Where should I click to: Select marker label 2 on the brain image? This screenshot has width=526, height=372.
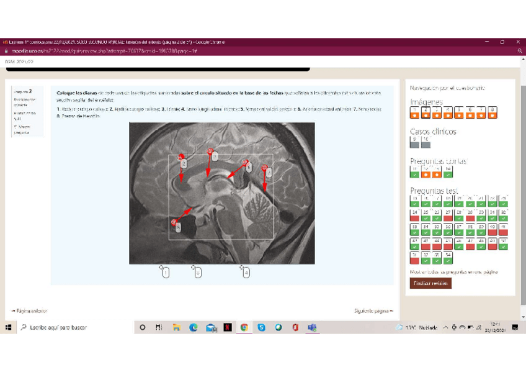184,163
